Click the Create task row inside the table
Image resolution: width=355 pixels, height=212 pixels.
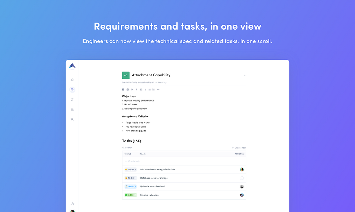click(x=184, y=161)
